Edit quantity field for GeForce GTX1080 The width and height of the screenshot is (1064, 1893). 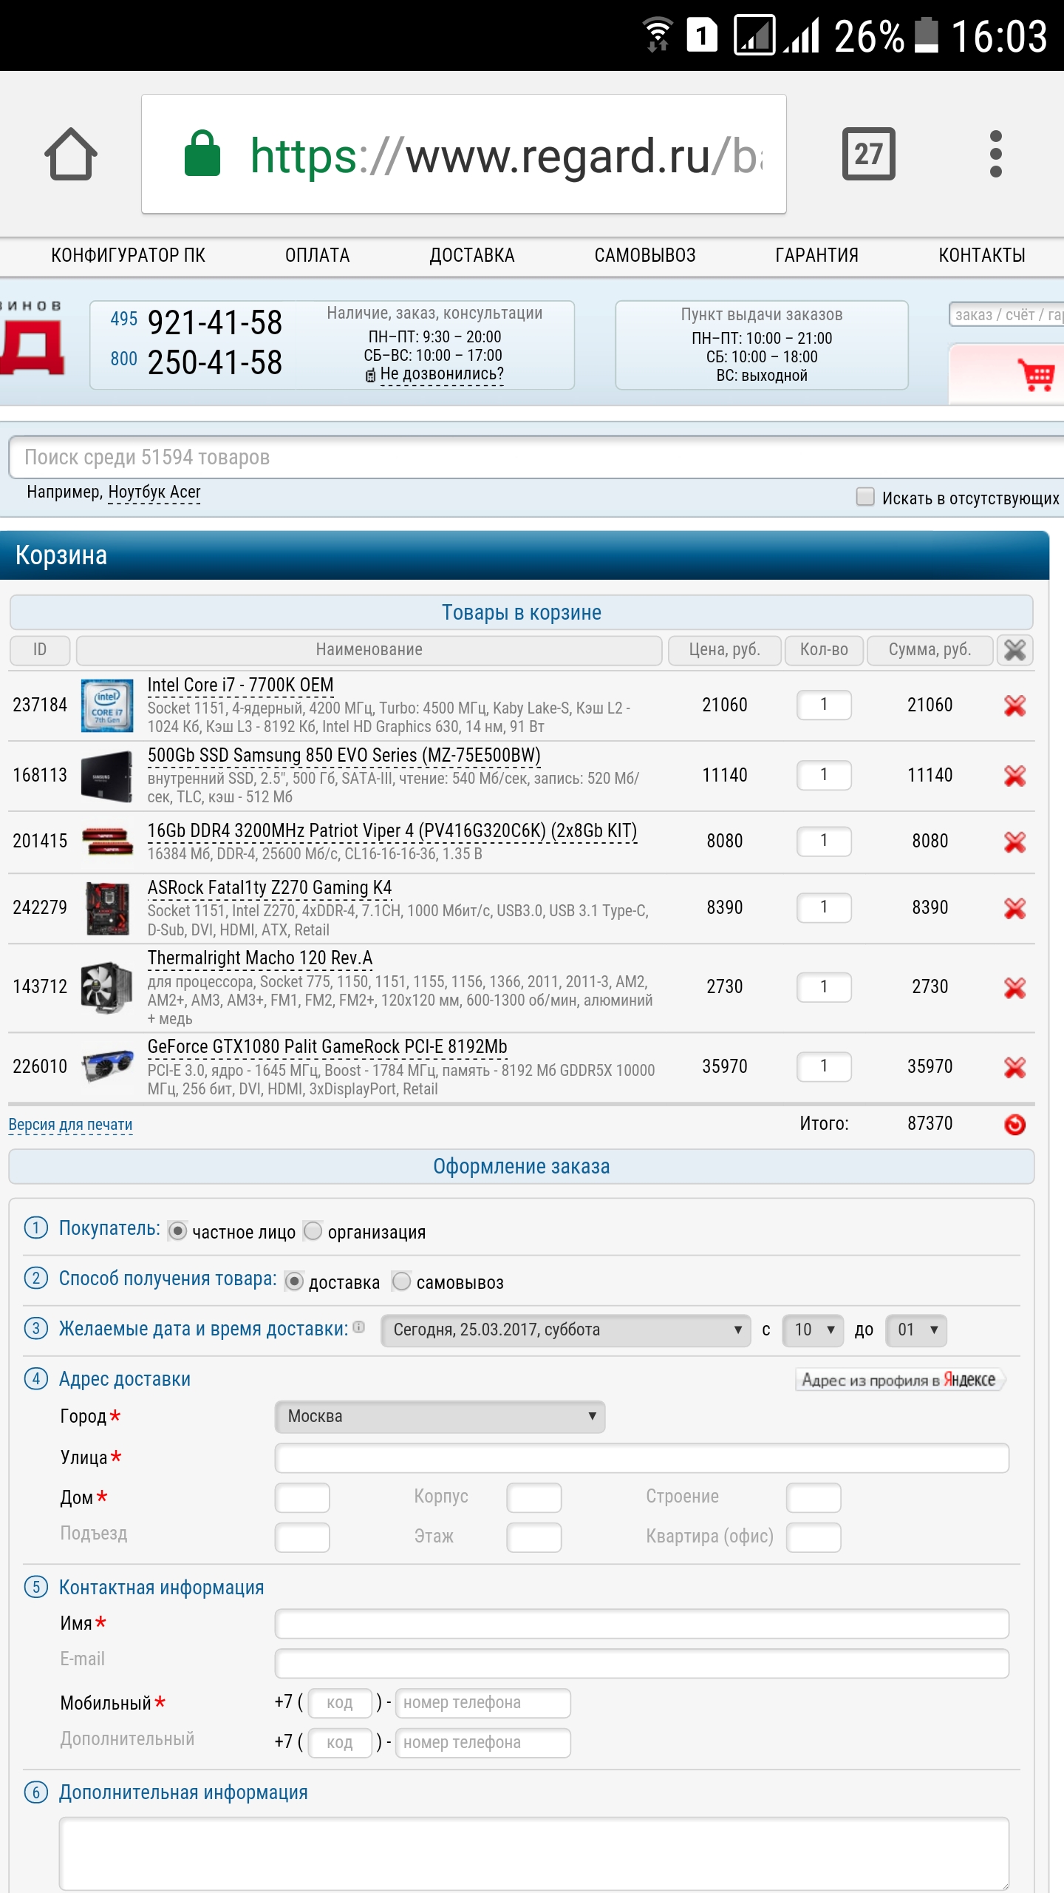pos(824,1066)
